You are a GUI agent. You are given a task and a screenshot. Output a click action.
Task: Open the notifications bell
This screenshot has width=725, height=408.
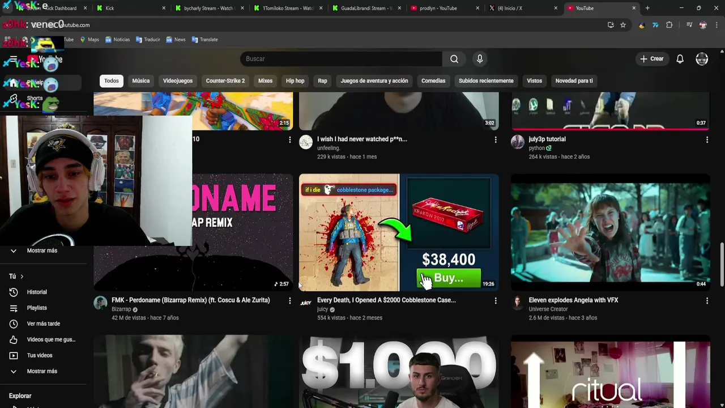[680, 59]
